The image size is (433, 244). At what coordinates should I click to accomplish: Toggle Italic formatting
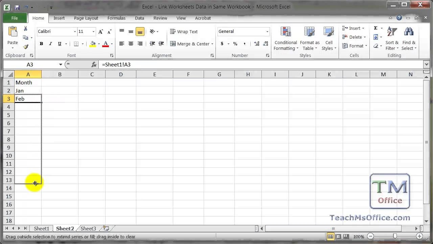(x=50, y=44)
